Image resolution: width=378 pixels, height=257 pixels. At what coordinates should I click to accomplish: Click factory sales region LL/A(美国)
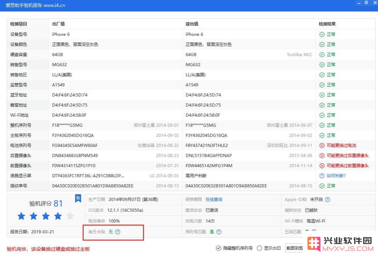(x=62, y=75)
